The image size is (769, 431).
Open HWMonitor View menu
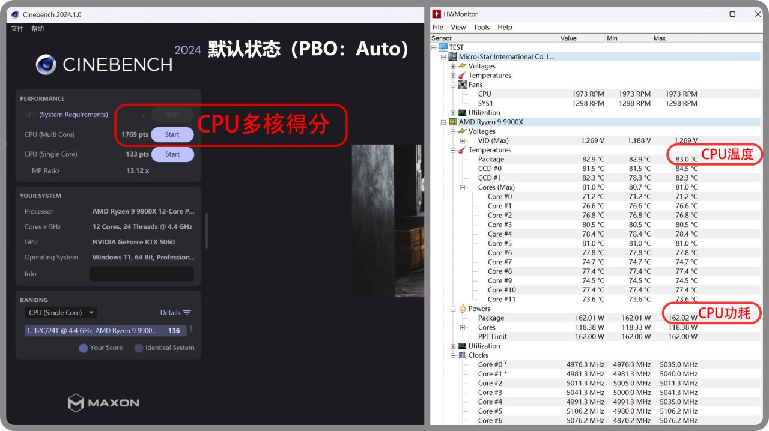click(458, 27)
